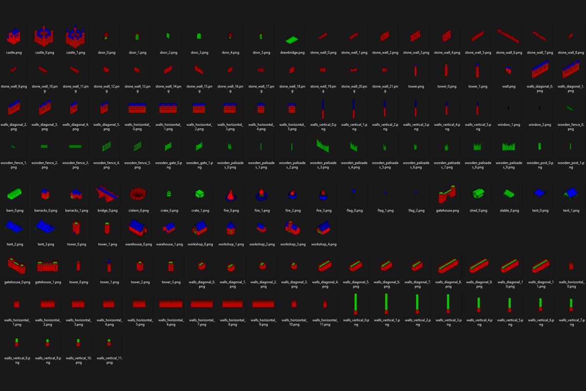This screenshot has height=391, width=586.
Task: Select the barracks_0.png file name
Action: click(45, 211)
